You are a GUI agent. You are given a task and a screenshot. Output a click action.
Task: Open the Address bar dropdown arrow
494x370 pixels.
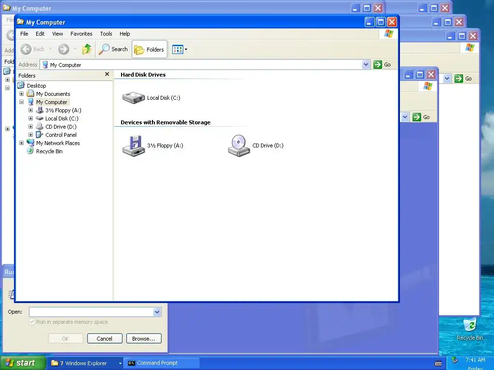pos(366,65)
